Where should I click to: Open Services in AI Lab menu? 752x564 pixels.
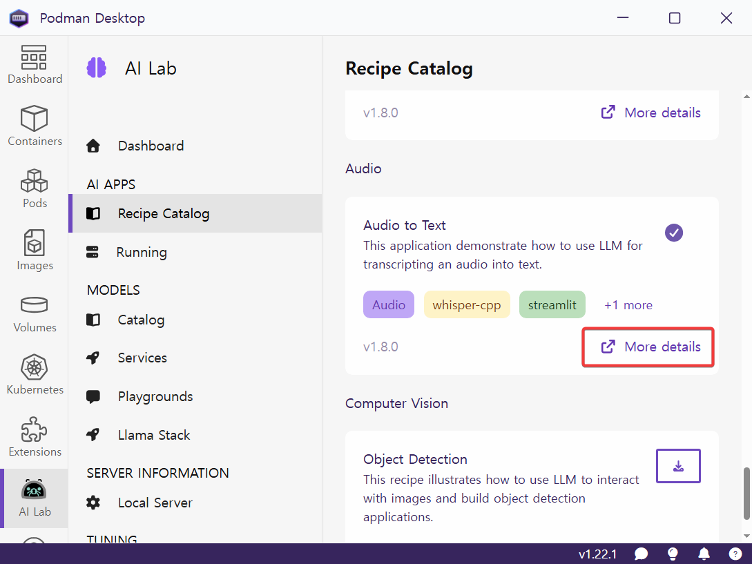click(142, 358)
